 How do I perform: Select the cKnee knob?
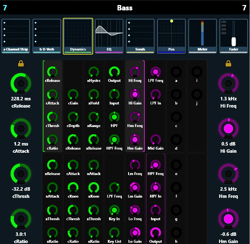[x=73, y=188]
